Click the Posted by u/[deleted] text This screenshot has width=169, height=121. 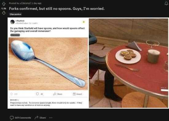pyautogui.click(x=25, y=3)
